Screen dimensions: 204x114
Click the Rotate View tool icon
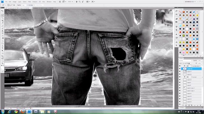[x=83, y=2]
